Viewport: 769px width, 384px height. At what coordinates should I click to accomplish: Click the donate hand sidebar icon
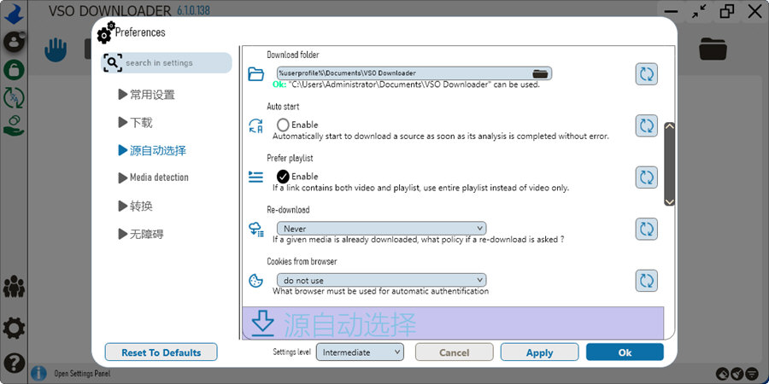tap(14, 125)
